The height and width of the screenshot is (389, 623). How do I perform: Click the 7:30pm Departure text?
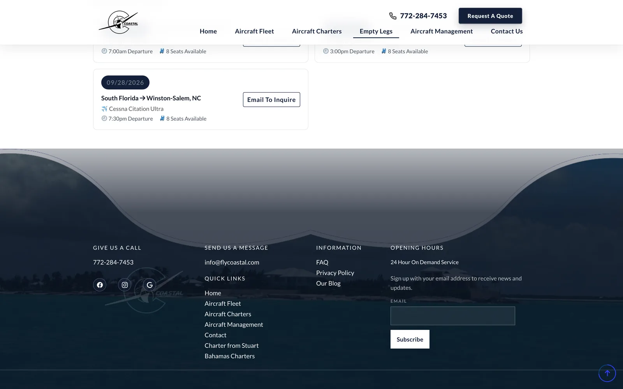[131, 119]
